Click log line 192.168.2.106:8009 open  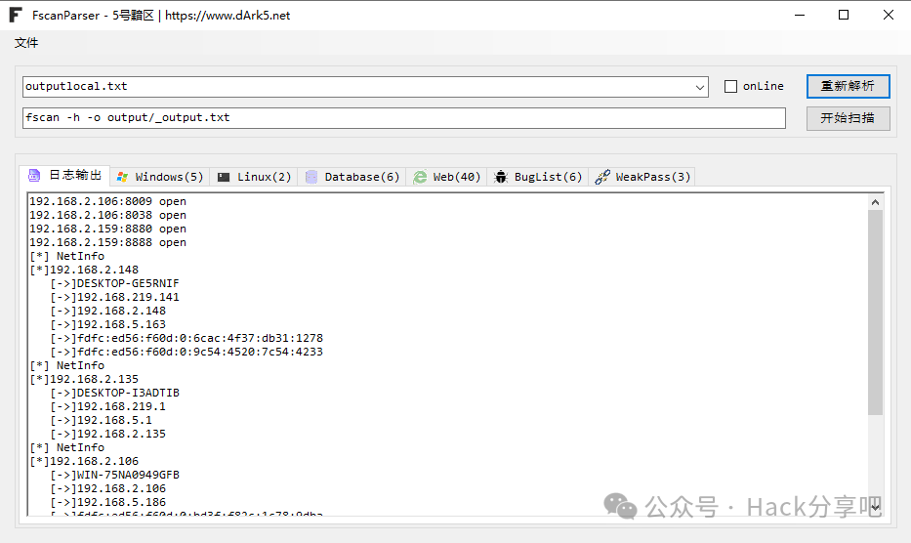click(x=108, y=201)
